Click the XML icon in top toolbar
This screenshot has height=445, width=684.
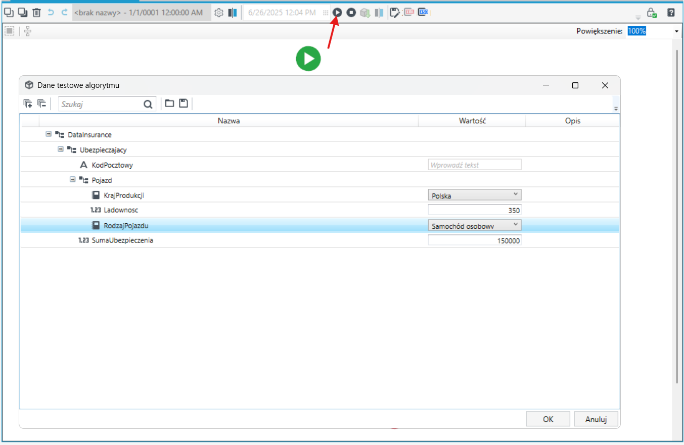click(x=408, y=13)
